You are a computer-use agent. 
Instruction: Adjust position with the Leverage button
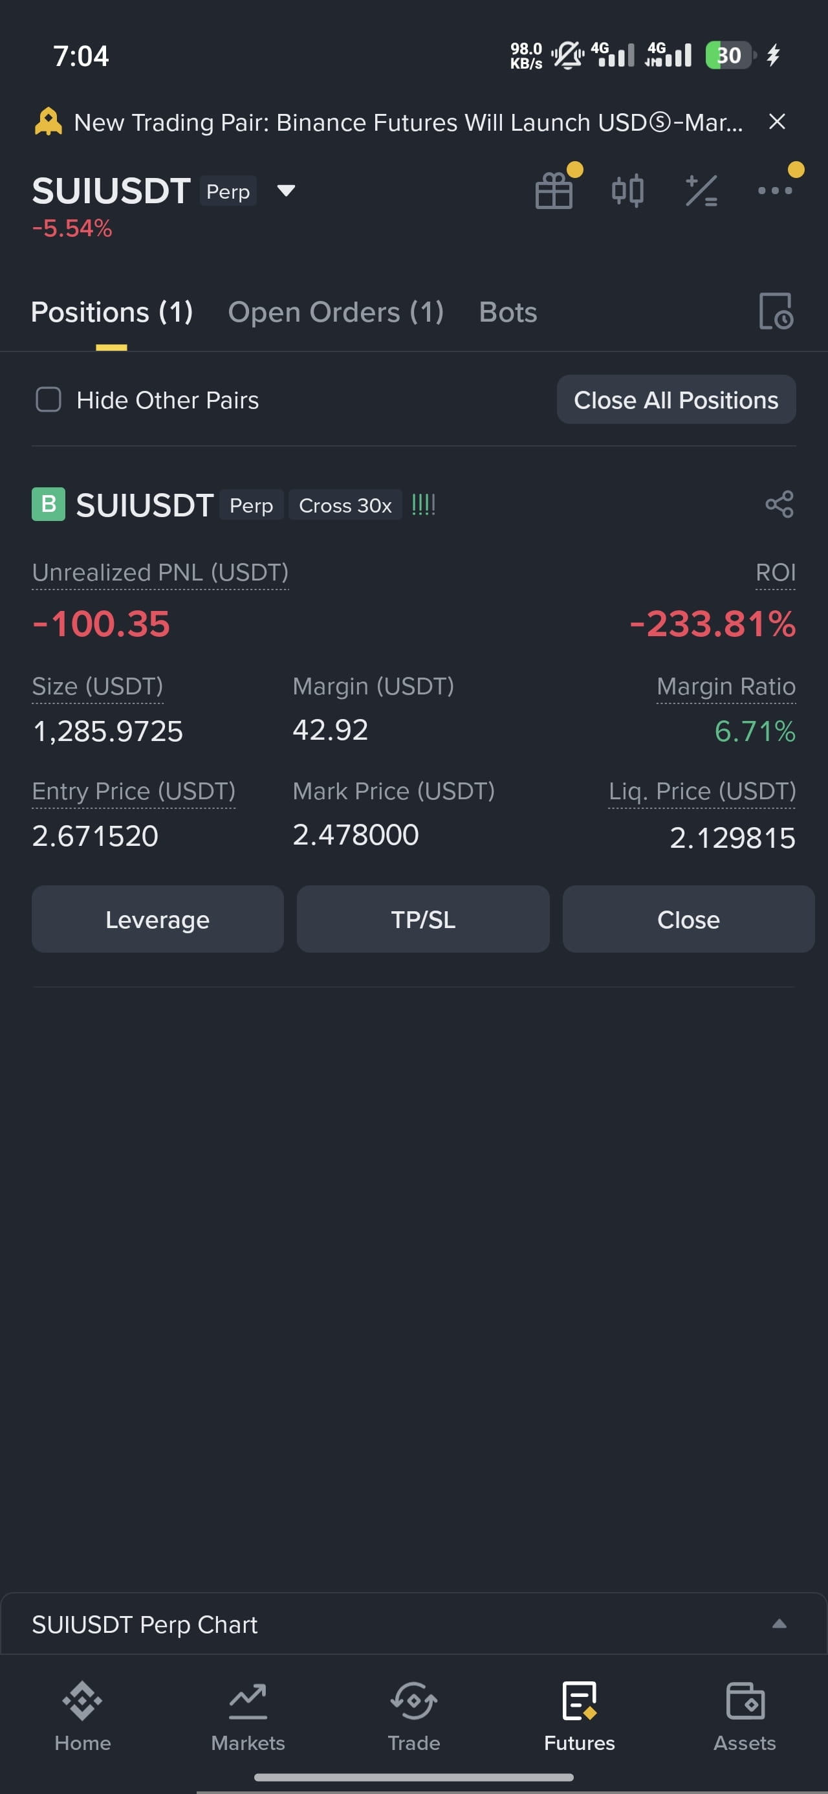157,919
